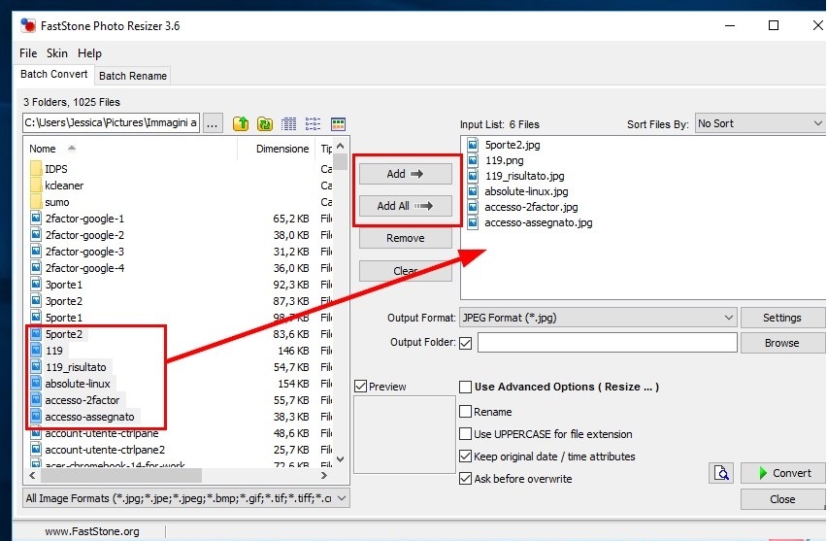Select accesso-assegnato in file list
Screen dimensions: 827x541
tap(89, 417)
